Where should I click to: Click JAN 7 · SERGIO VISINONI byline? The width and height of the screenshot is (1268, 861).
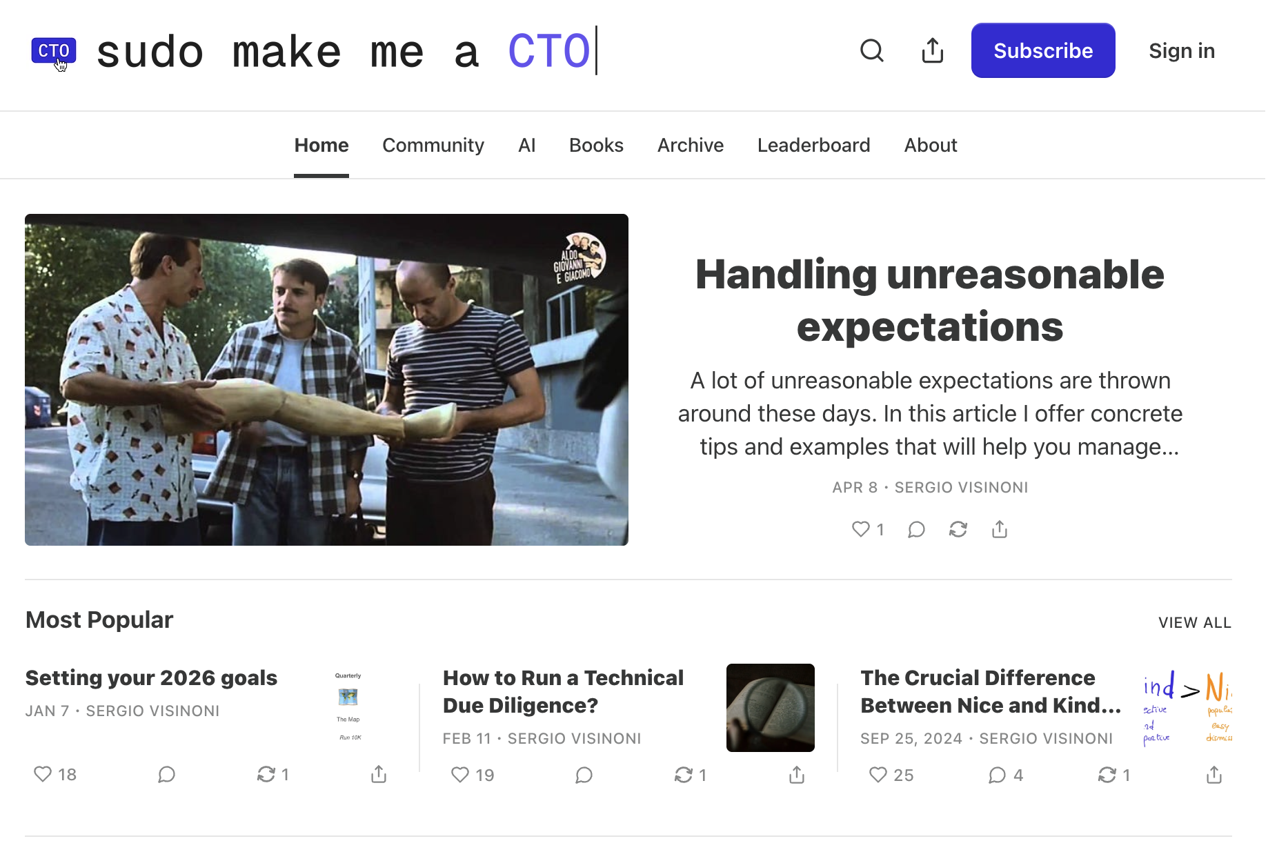point(122,711)
